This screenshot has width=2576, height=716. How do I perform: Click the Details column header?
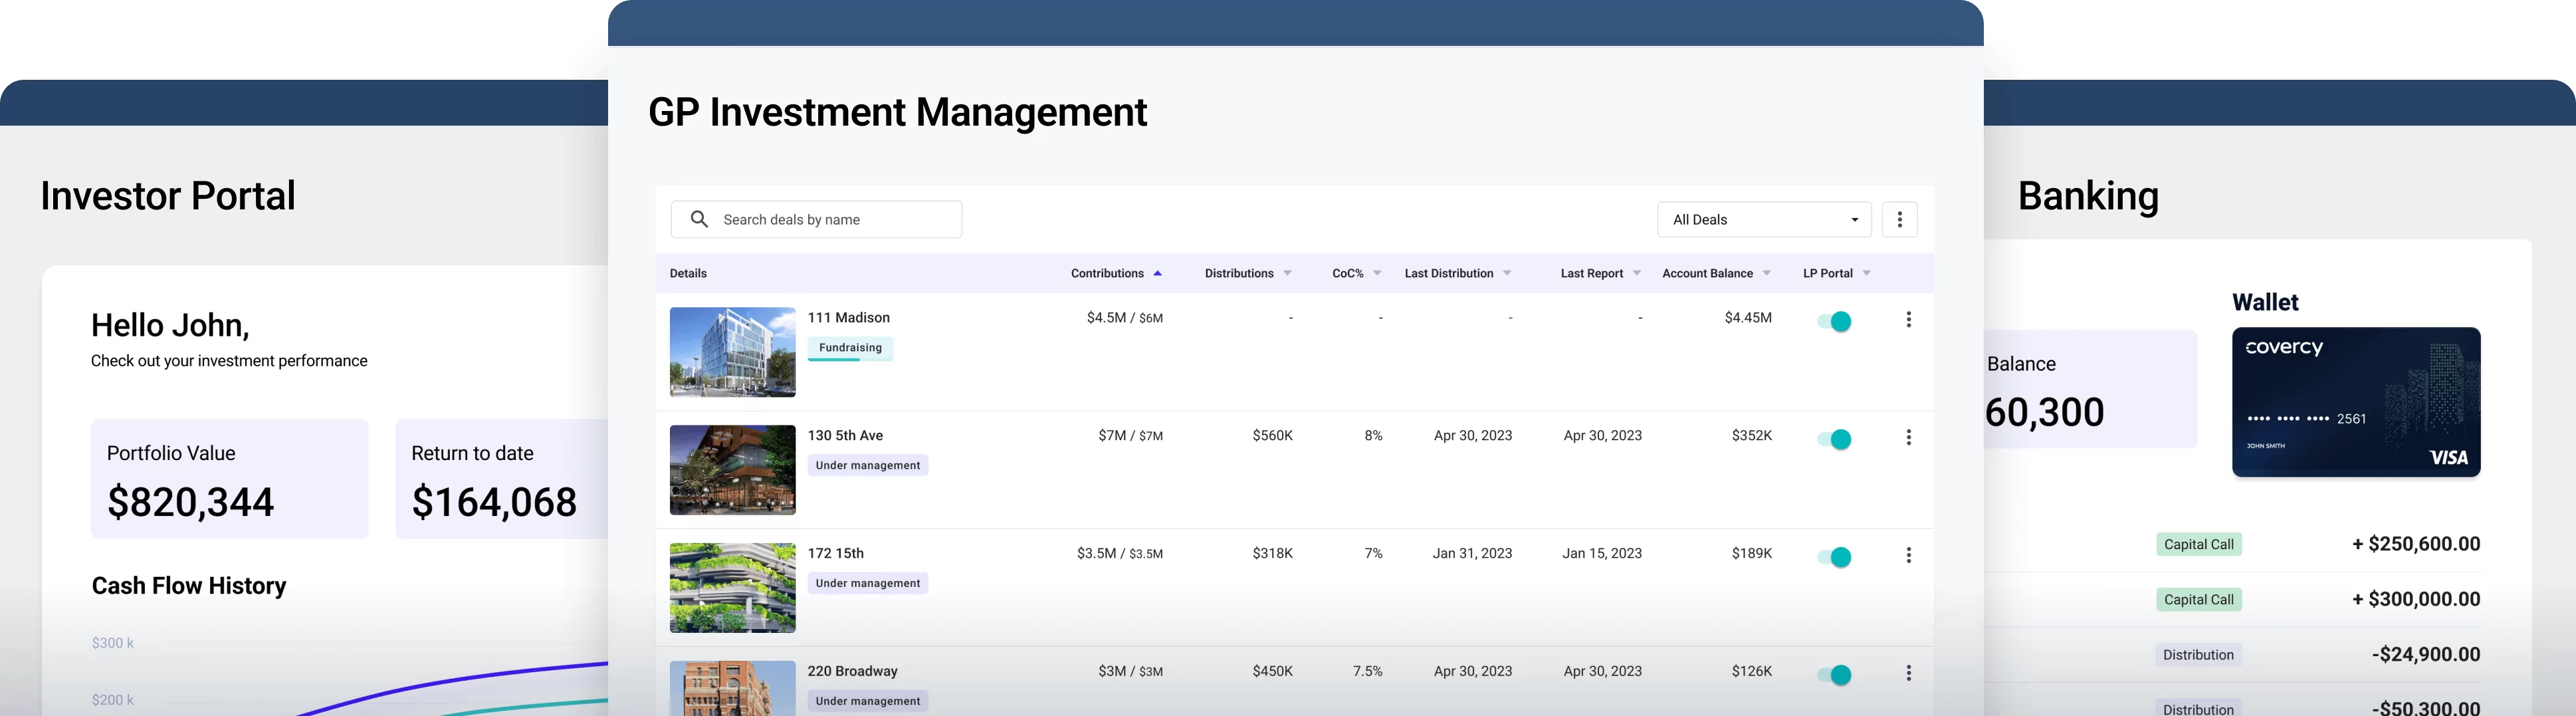[688, 272]
